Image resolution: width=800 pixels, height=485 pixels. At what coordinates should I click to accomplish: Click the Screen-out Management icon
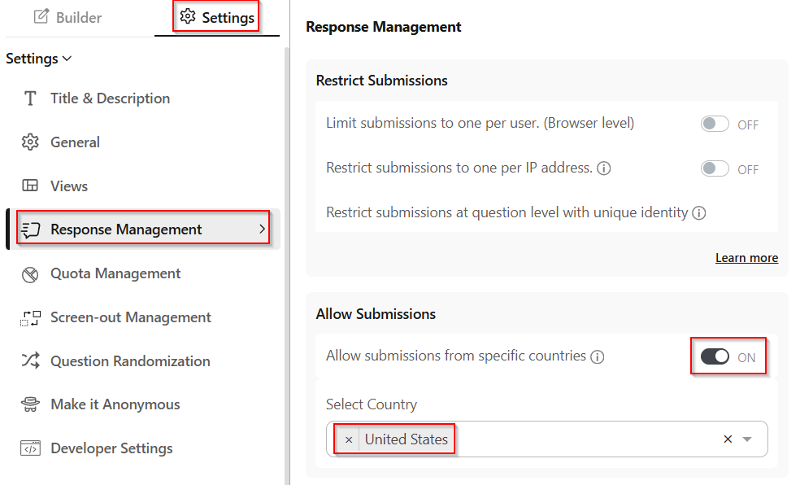point(30,318)
